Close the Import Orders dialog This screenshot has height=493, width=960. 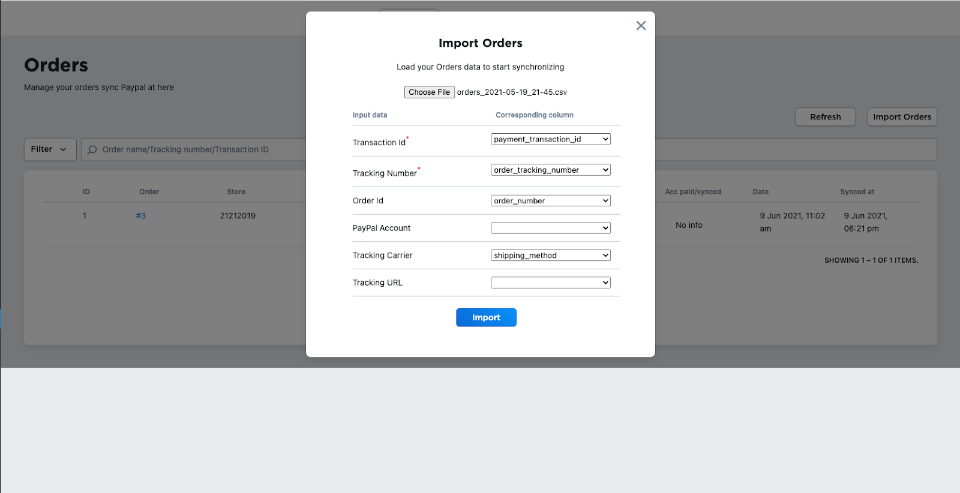click(x=641, y=25)
